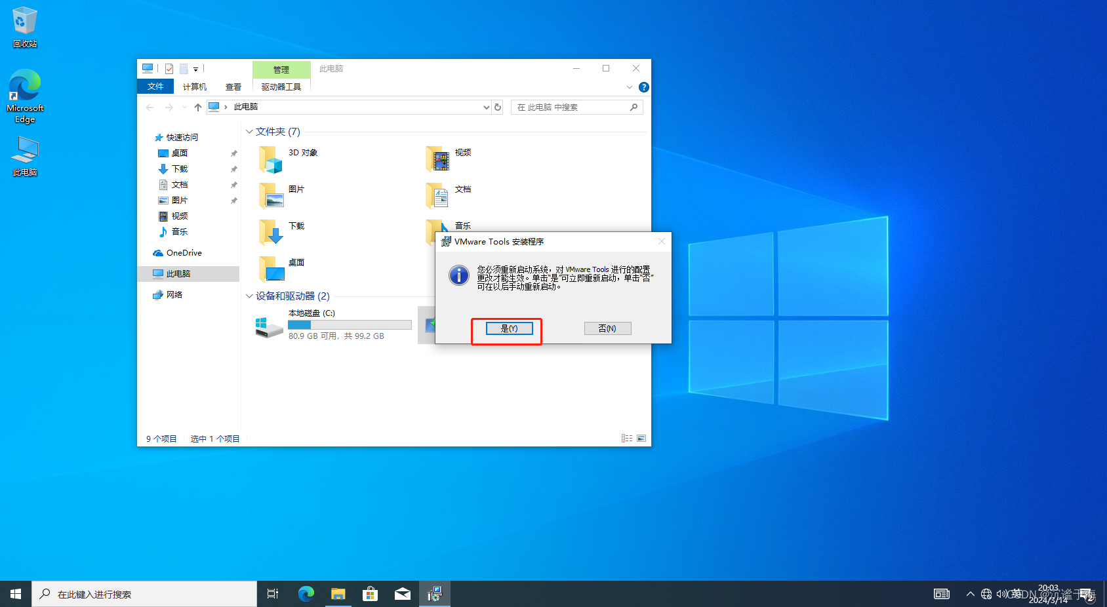Open the 文件 menu in Explorer

(155, 86)
